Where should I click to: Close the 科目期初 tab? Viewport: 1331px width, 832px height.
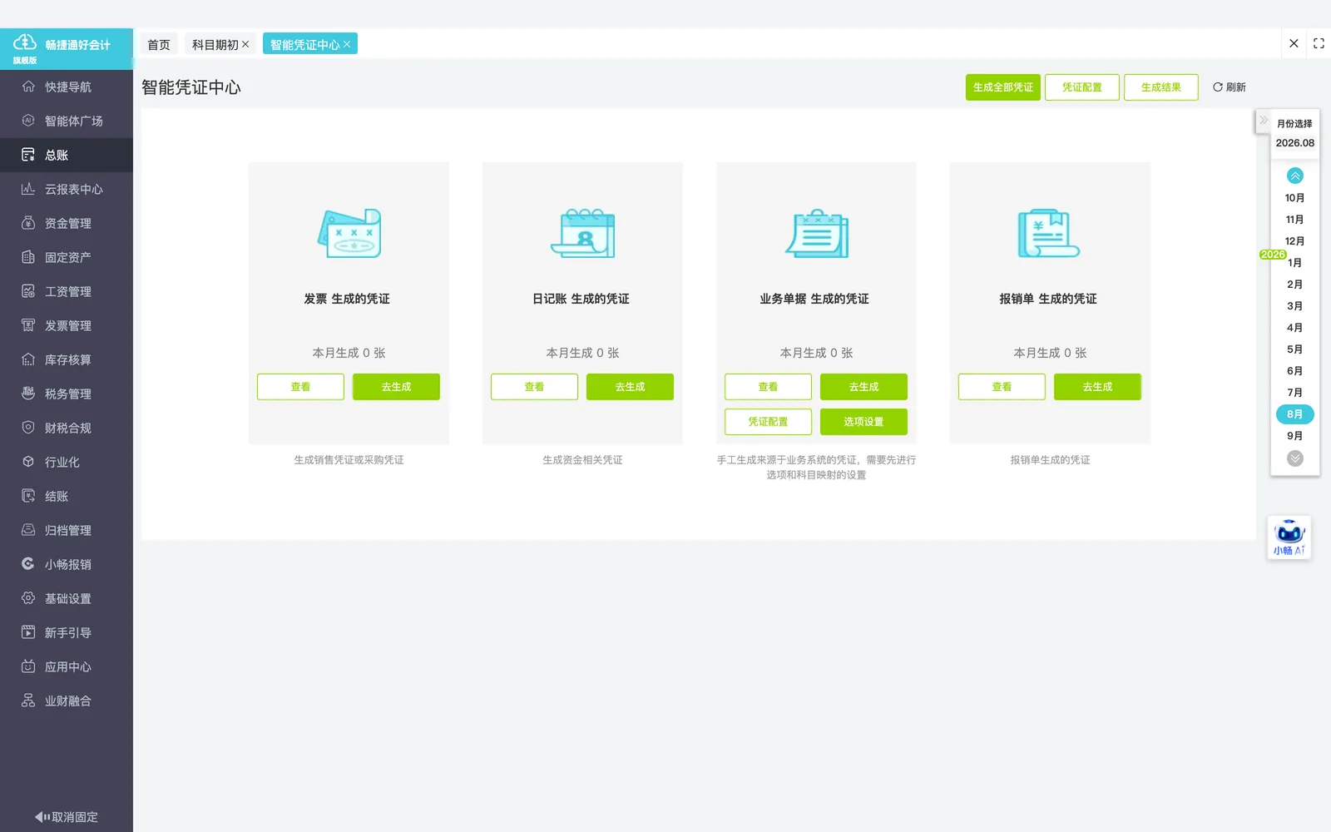tap(245, 44)
